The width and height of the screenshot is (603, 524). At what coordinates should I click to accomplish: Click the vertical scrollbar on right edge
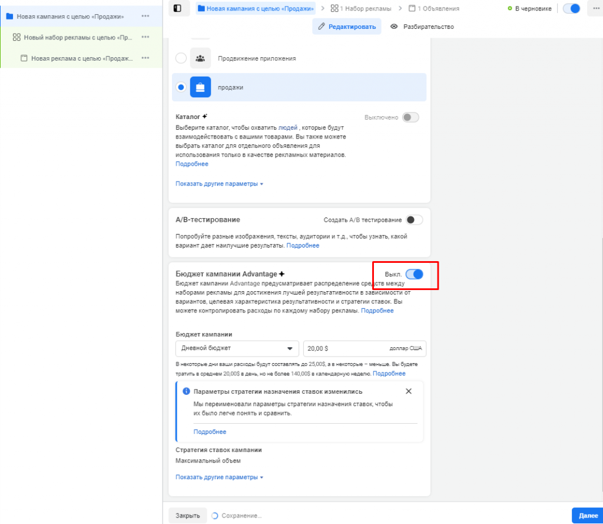(601, 365)
